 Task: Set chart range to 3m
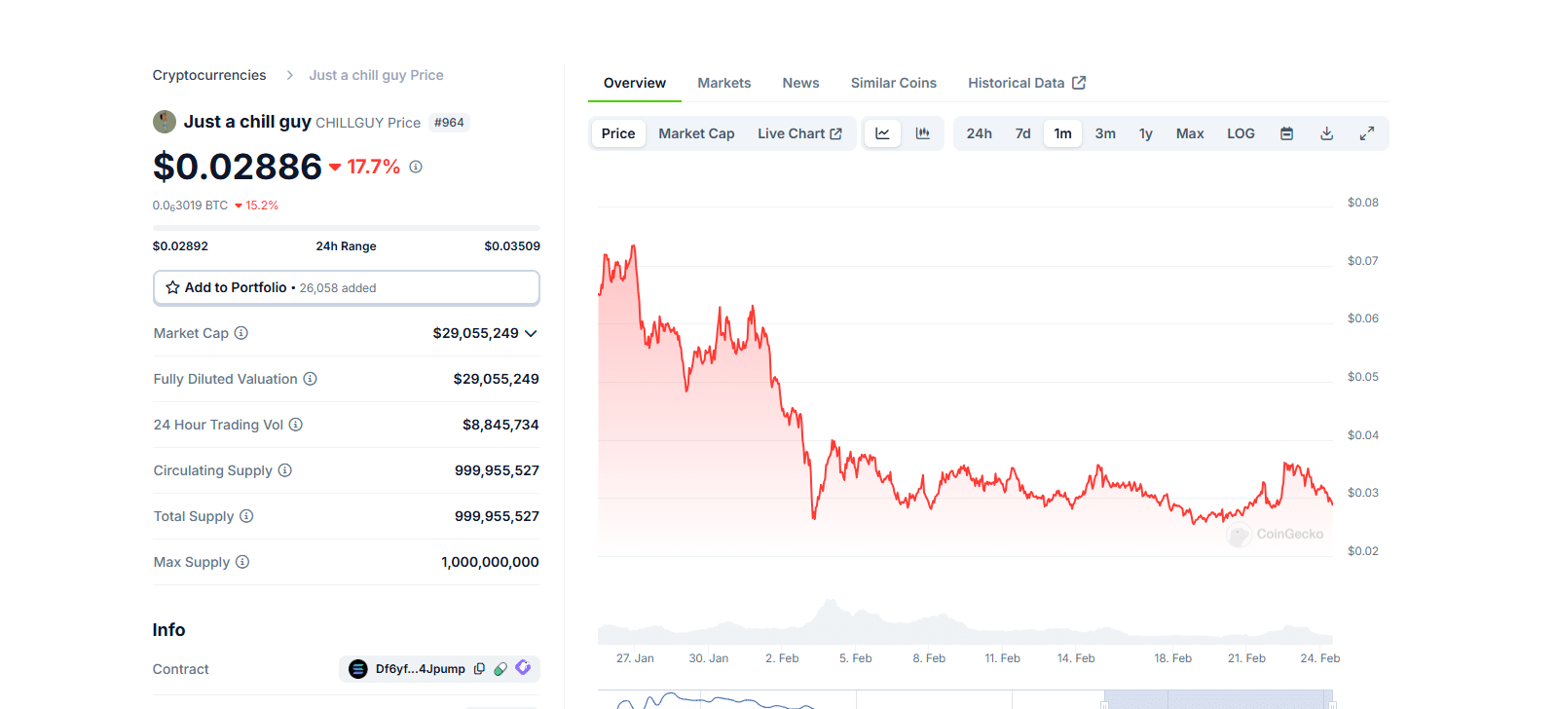(1105, 133)
